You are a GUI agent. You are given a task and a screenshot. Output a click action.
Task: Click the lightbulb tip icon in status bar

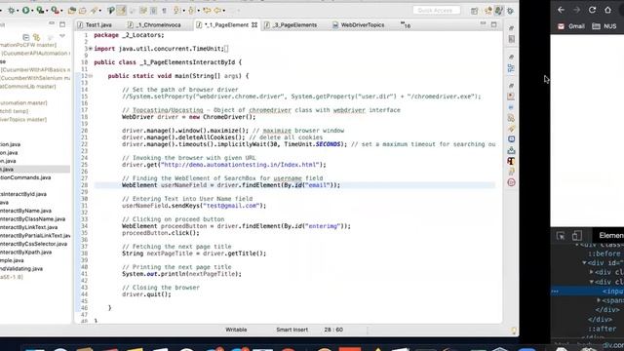(514, 331)
